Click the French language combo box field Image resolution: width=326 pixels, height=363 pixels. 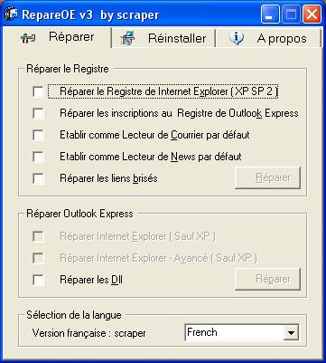242,333
